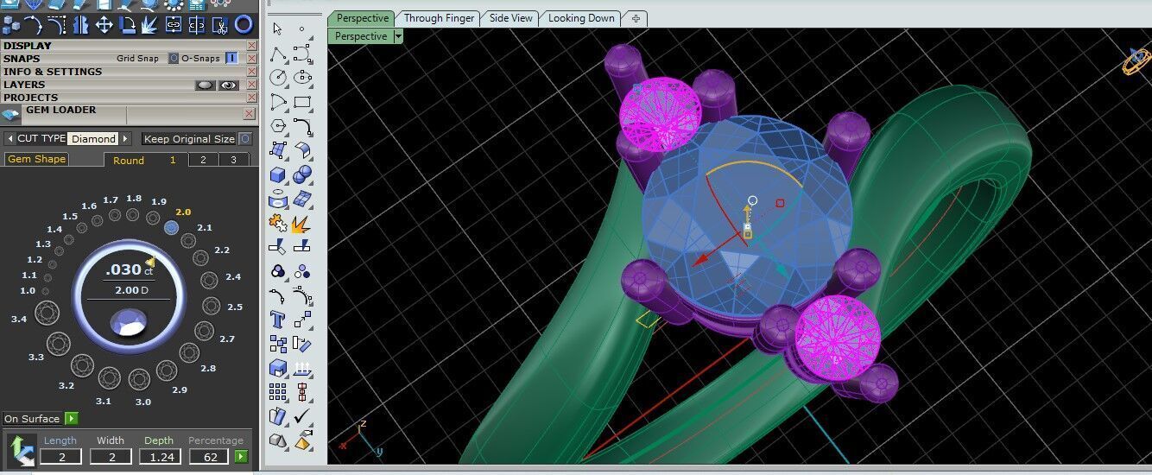Switch to Looking Down viewport tab

click(x=581, y=18)
